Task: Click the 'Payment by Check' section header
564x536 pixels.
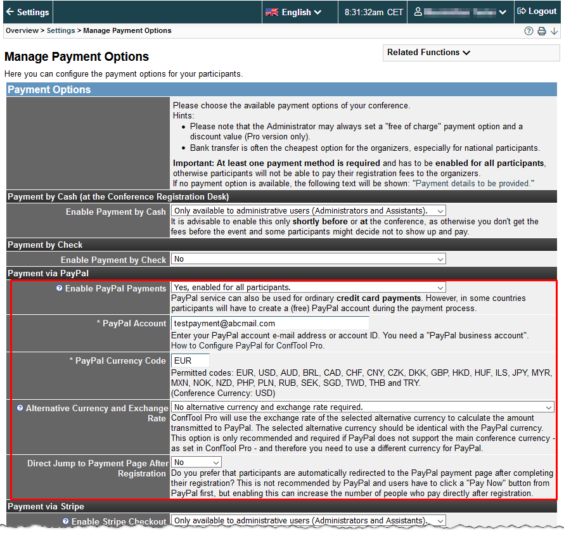Action: pos(281,245)
